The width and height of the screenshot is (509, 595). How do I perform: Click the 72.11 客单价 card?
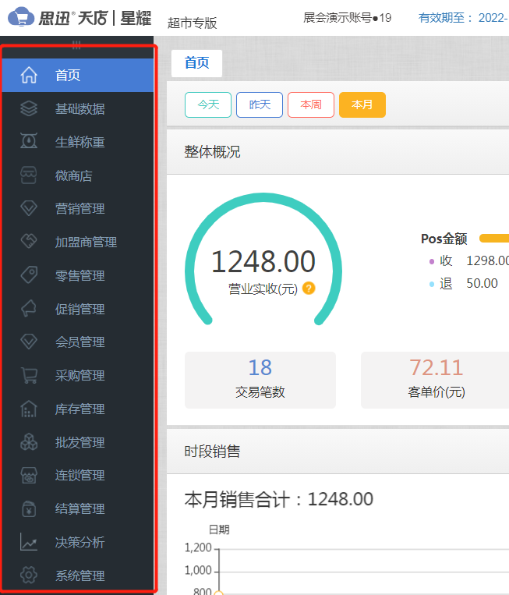pyautogui.click(x=435, y=380)
